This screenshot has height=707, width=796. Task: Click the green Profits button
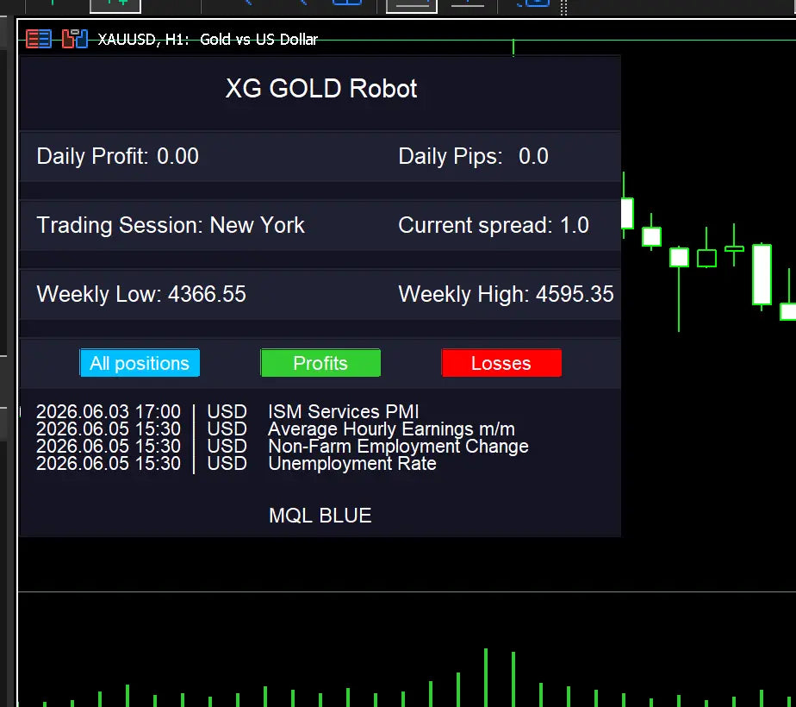pyautogui.click(x=320, y=363)
